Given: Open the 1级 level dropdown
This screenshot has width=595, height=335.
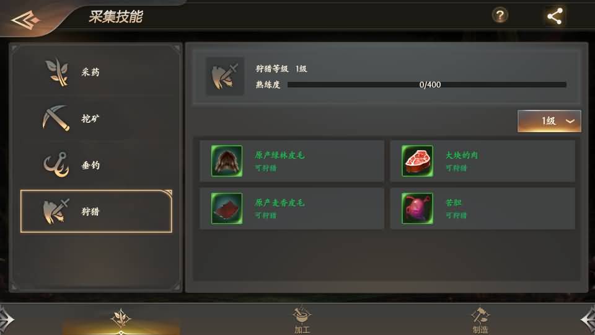Looking at the screenshot, I should click(549, 121).
